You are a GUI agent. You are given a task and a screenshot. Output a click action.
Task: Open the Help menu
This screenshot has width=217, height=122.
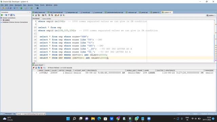(56, 5)
